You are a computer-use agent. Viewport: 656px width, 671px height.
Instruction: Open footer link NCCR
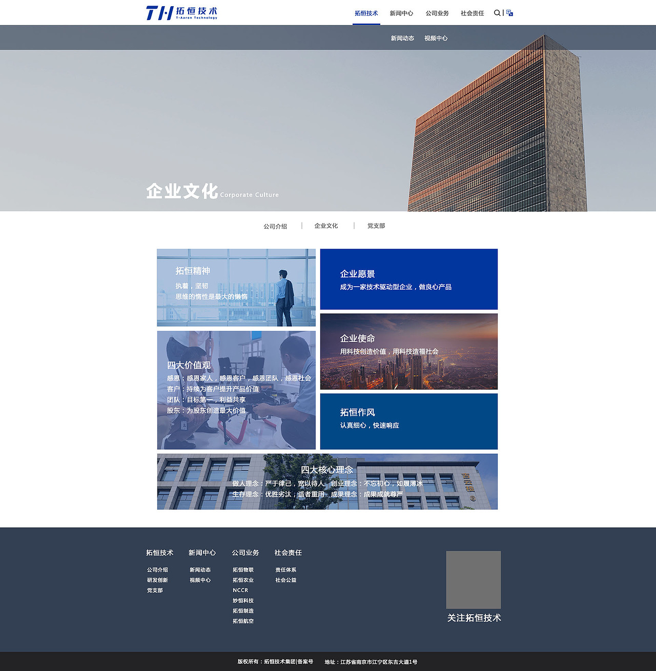[240, 590]
